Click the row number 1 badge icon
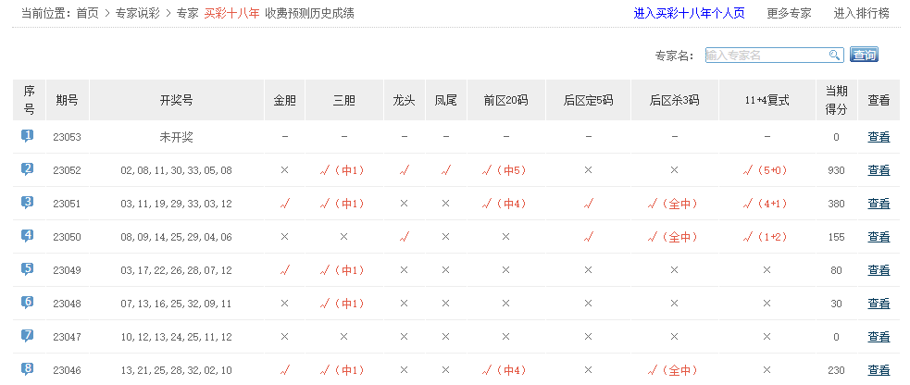This screenshot has height=385, width=910. click(28, 136)
